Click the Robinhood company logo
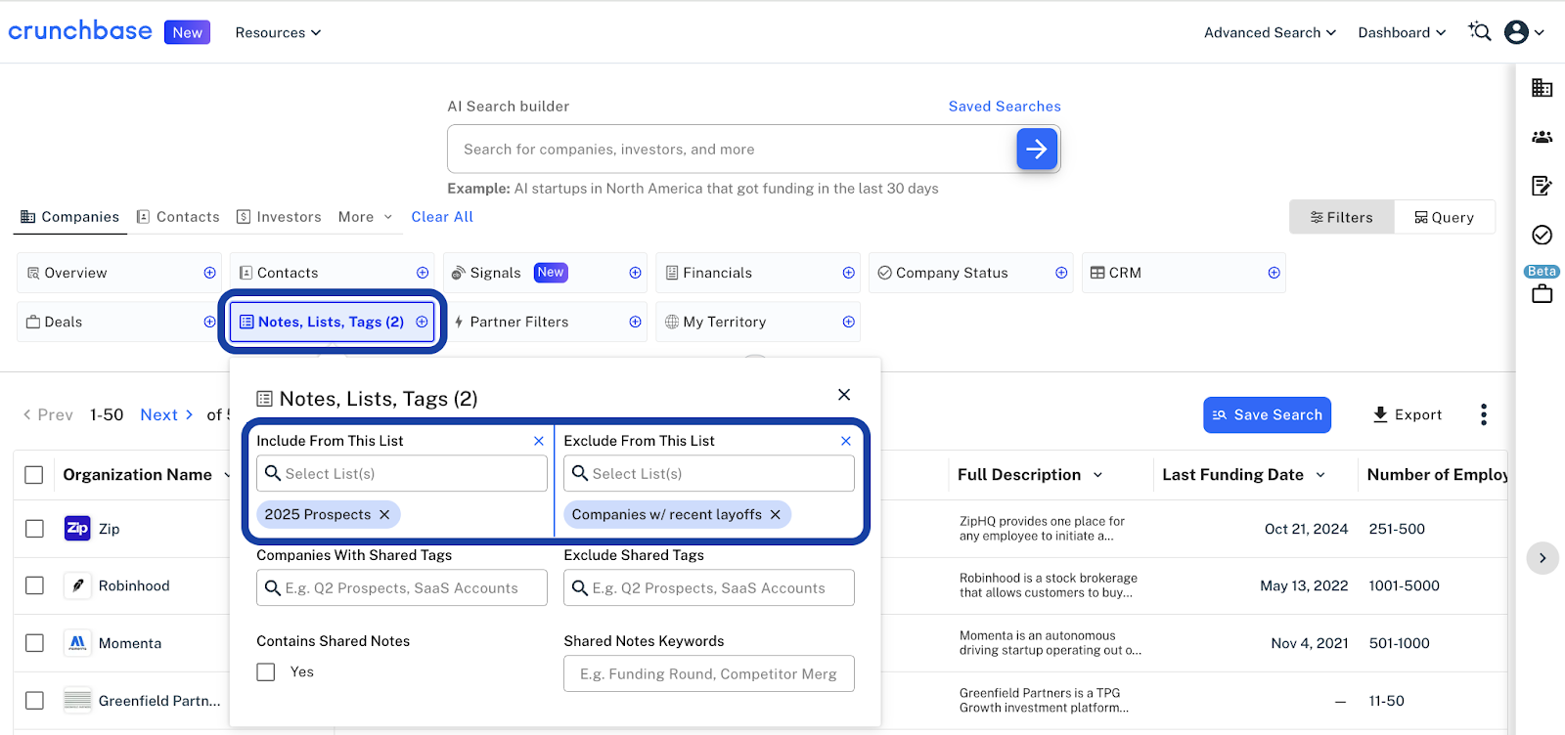Screen dimensions: 1565x735 pyautogui.click(x=77, y=585)
